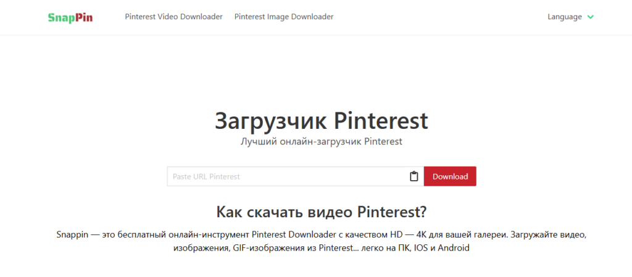
Task: Open Pinterest Image Downloader page
Action: click(284, 17)
